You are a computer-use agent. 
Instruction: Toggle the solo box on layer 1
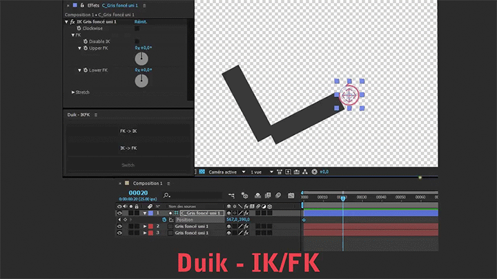[x=131, y=213]
